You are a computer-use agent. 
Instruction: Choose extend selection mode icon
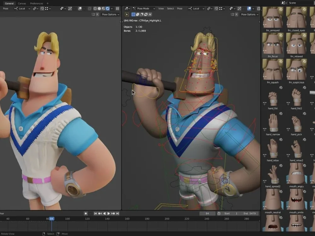[x=137, y=14]
